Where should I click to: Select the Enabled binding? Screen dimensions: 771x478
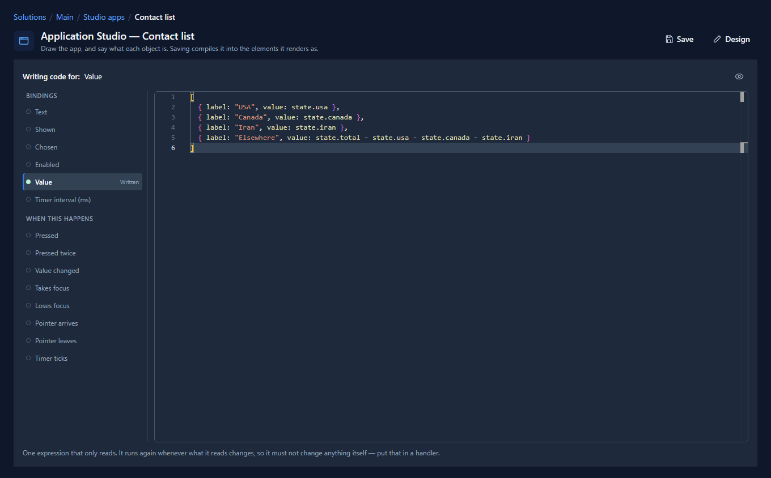(82, 165)
